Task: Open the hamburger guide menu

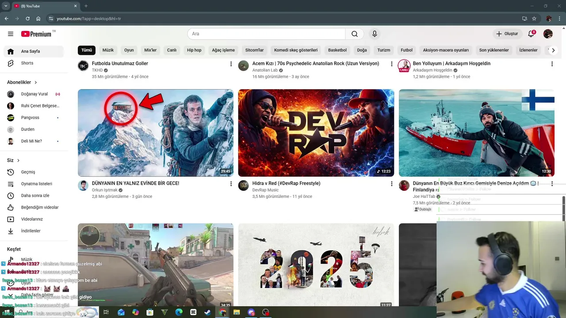Action: [x=11, y=34]
